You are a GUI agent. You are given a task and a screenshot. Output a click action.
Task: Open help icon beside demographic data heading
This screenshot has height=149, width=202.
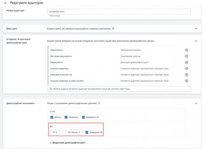[x=99, y=103]
